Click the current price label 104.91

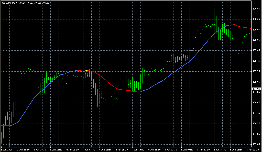pos(256,89)
